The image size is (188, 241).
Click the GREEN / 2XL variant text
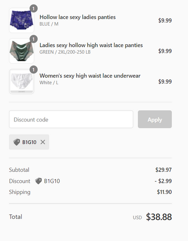65,52
